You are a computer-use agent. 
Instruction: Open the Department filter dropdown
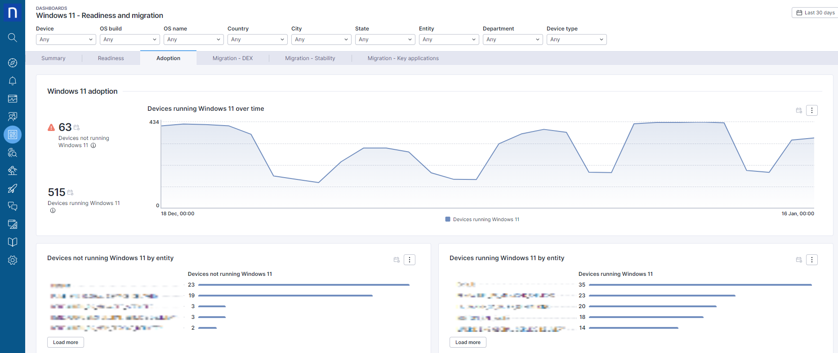(513, 39)
